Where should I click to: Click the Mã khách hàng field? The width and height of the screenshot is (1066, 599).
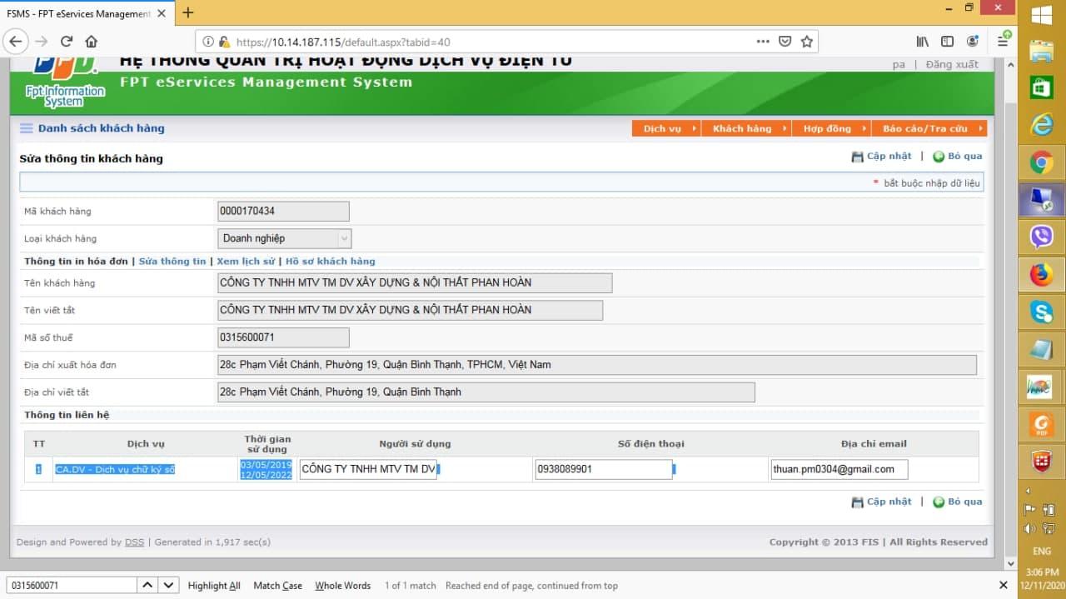tap(283, 211)
